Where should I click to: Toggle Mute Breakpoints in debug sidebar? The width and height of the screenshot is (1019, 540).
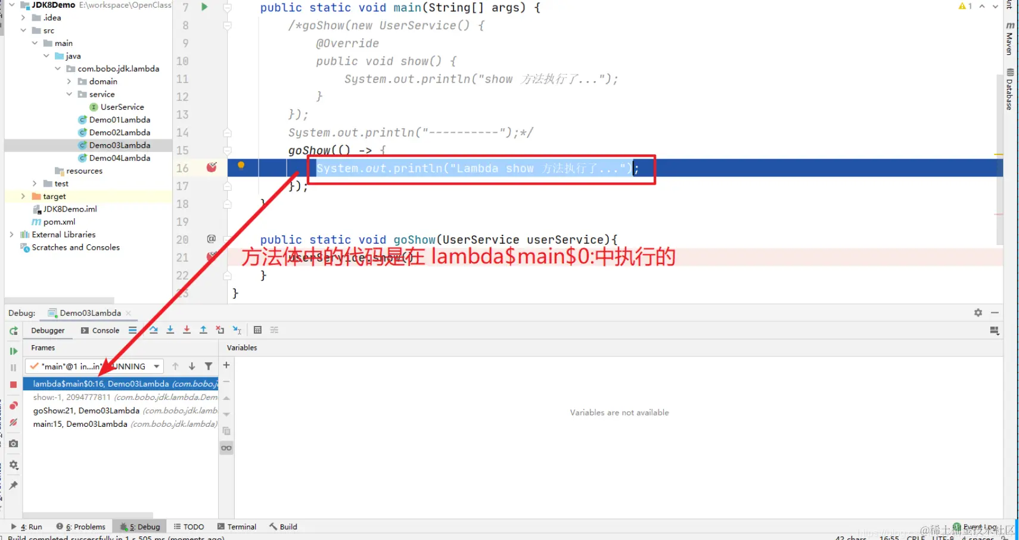tap(13, 423)
